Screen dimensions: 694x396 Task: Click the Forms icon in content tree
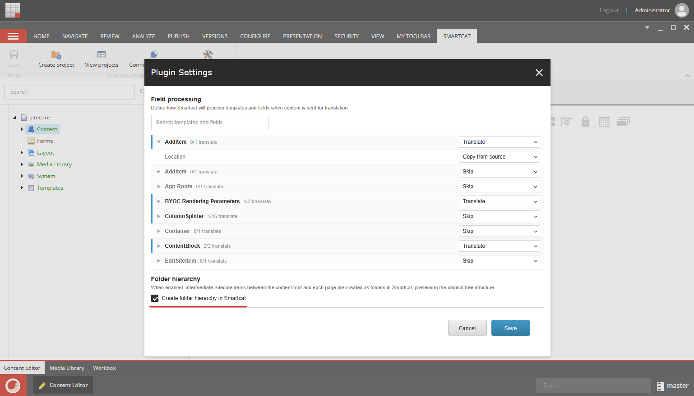pyautogui.click(x=31, y=141)
